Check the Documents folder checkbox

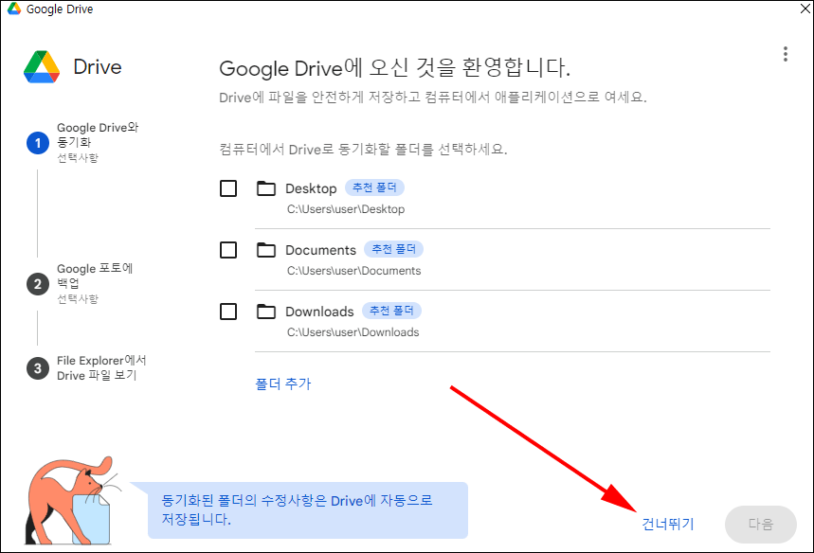click(228, 250)
